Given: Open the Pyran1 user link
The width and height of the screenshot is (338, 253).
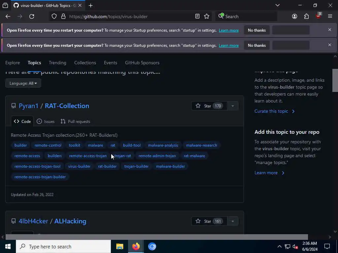Looking at the screenshot, I should coord(28,106).
